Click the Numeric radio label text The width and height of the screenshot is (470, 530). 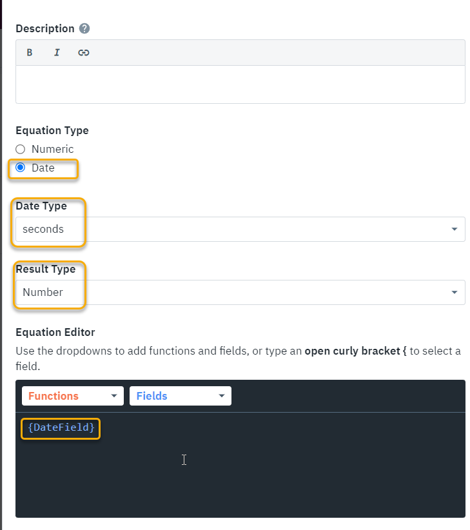(53, 150)
